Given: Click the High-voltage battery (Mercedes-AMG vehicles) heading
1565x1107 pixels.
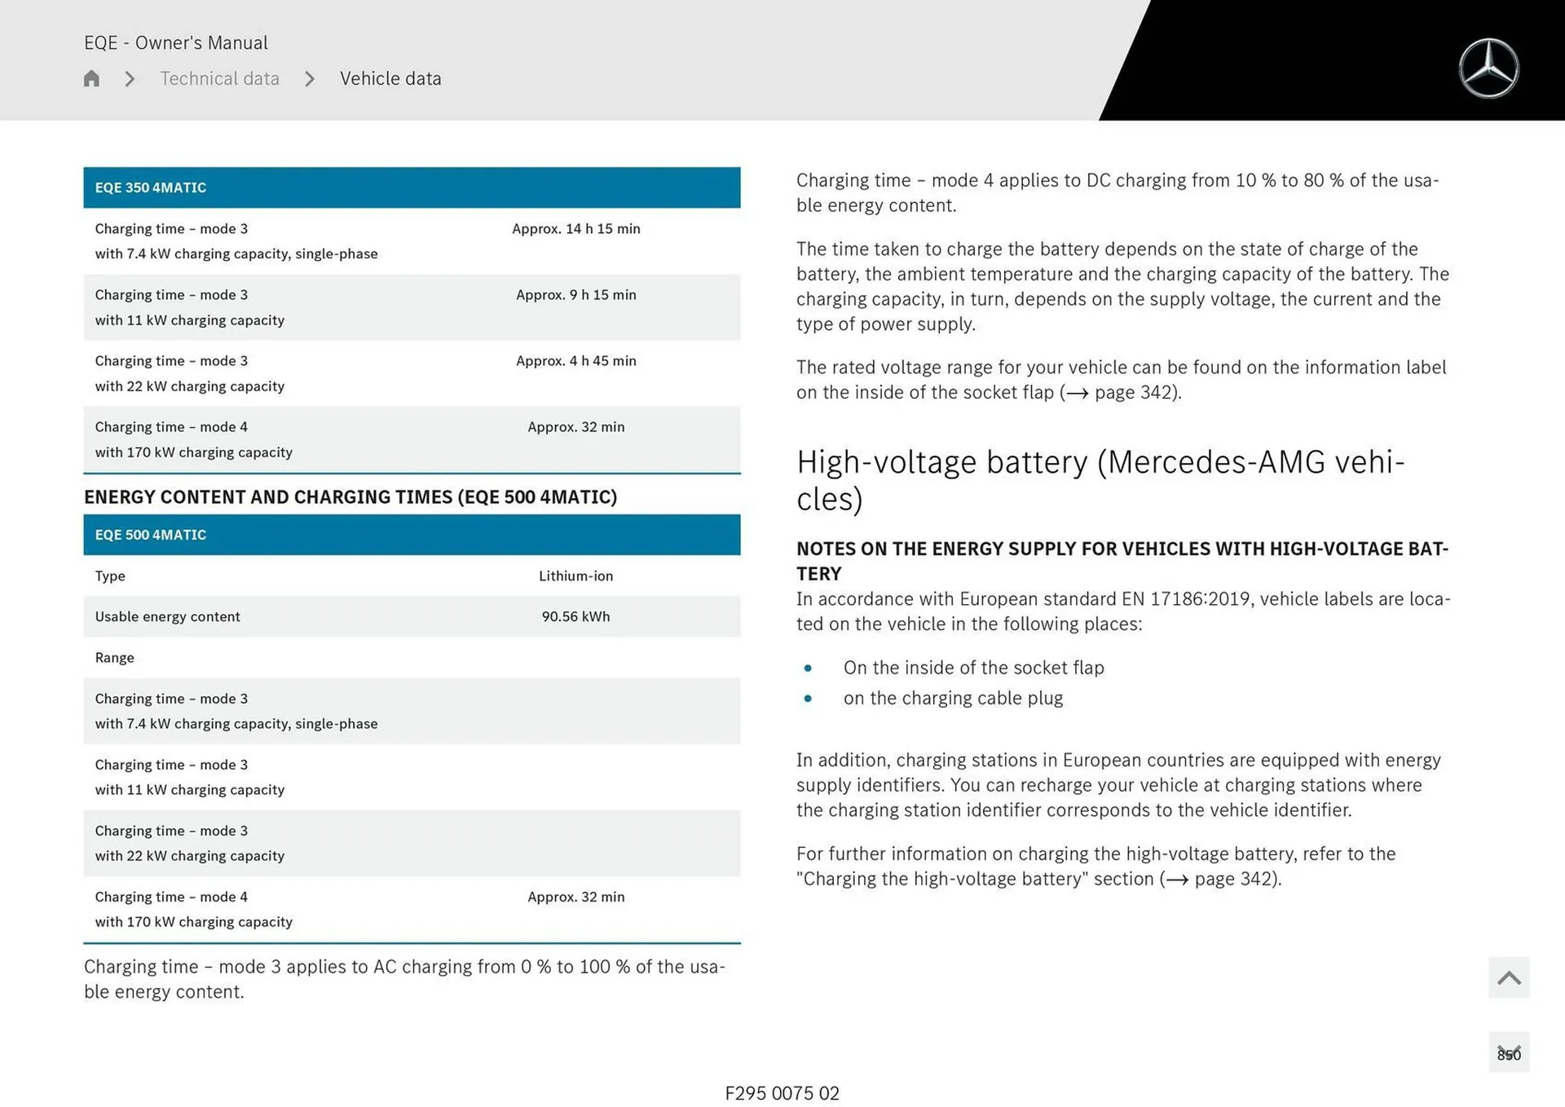Looking at the screenshot, I should (1100, 480).
